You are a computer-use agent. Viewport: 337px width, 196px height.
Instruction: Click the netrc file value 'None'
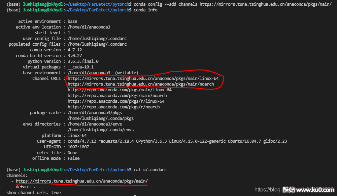[72, 153]
